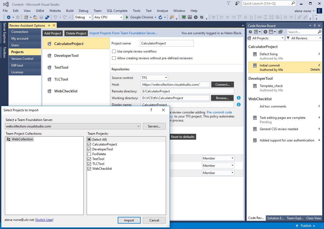Open the All Reviews filter dropdown
Viewport: 324px width, 229px height.
point(304,38)
